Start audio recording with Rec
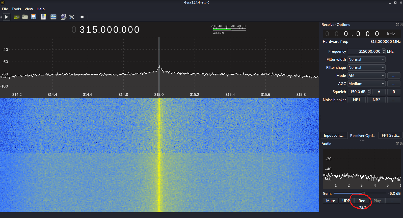This screenshot has height=218, width=403. tap(362, 201)
